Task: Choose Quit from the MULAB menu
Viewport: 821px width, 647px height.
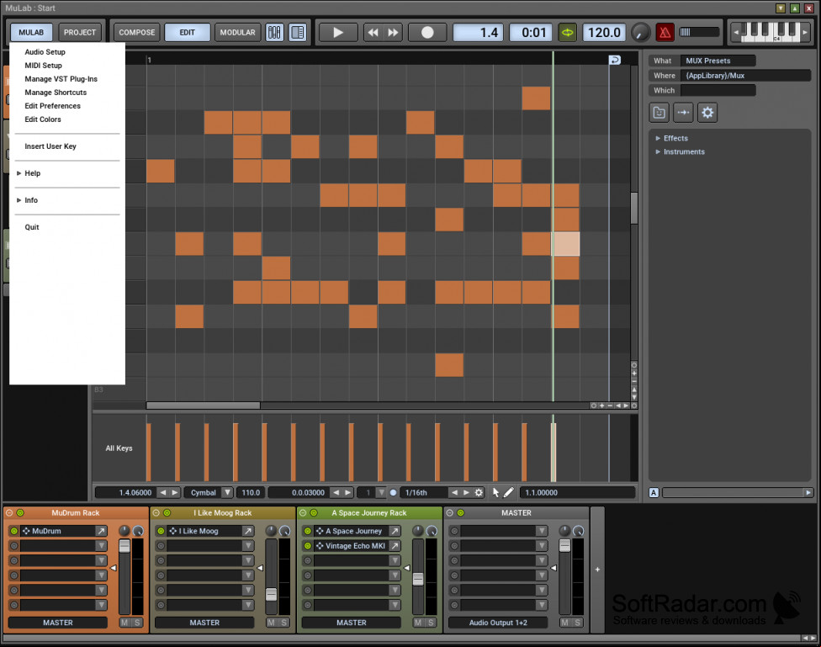Action: (x=32, y=227)
